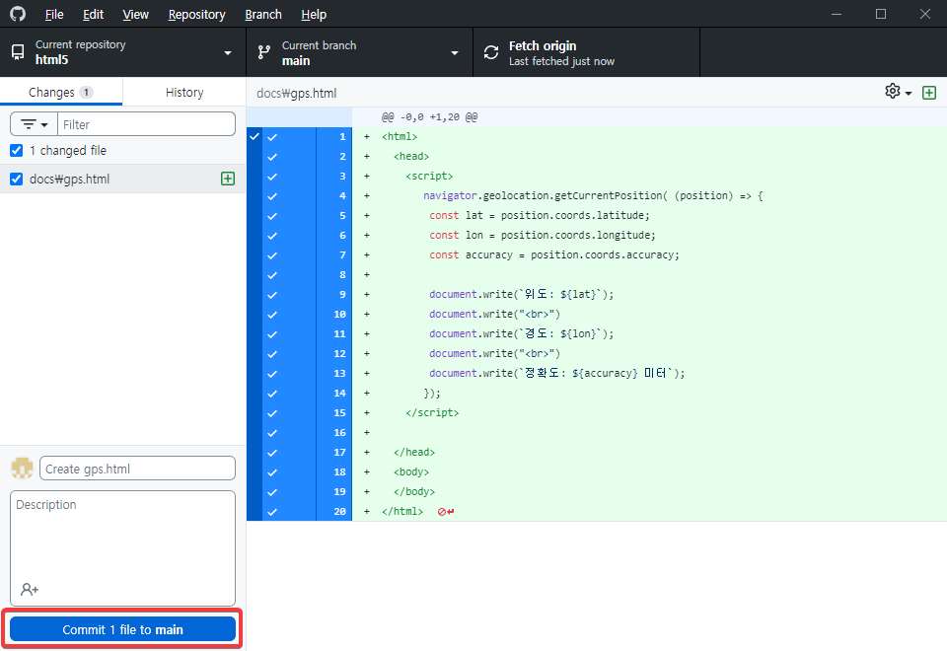Image resolution: width=947 pixels, height=651 pixels.
Task: Click the green expand diff icon
Action: (x=928, y=91)
